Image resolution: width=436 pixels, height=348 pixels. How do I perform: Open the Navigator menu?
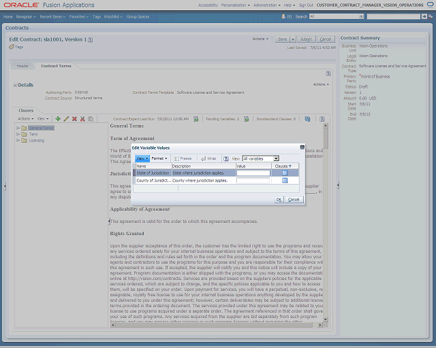(x=26, y=16)
